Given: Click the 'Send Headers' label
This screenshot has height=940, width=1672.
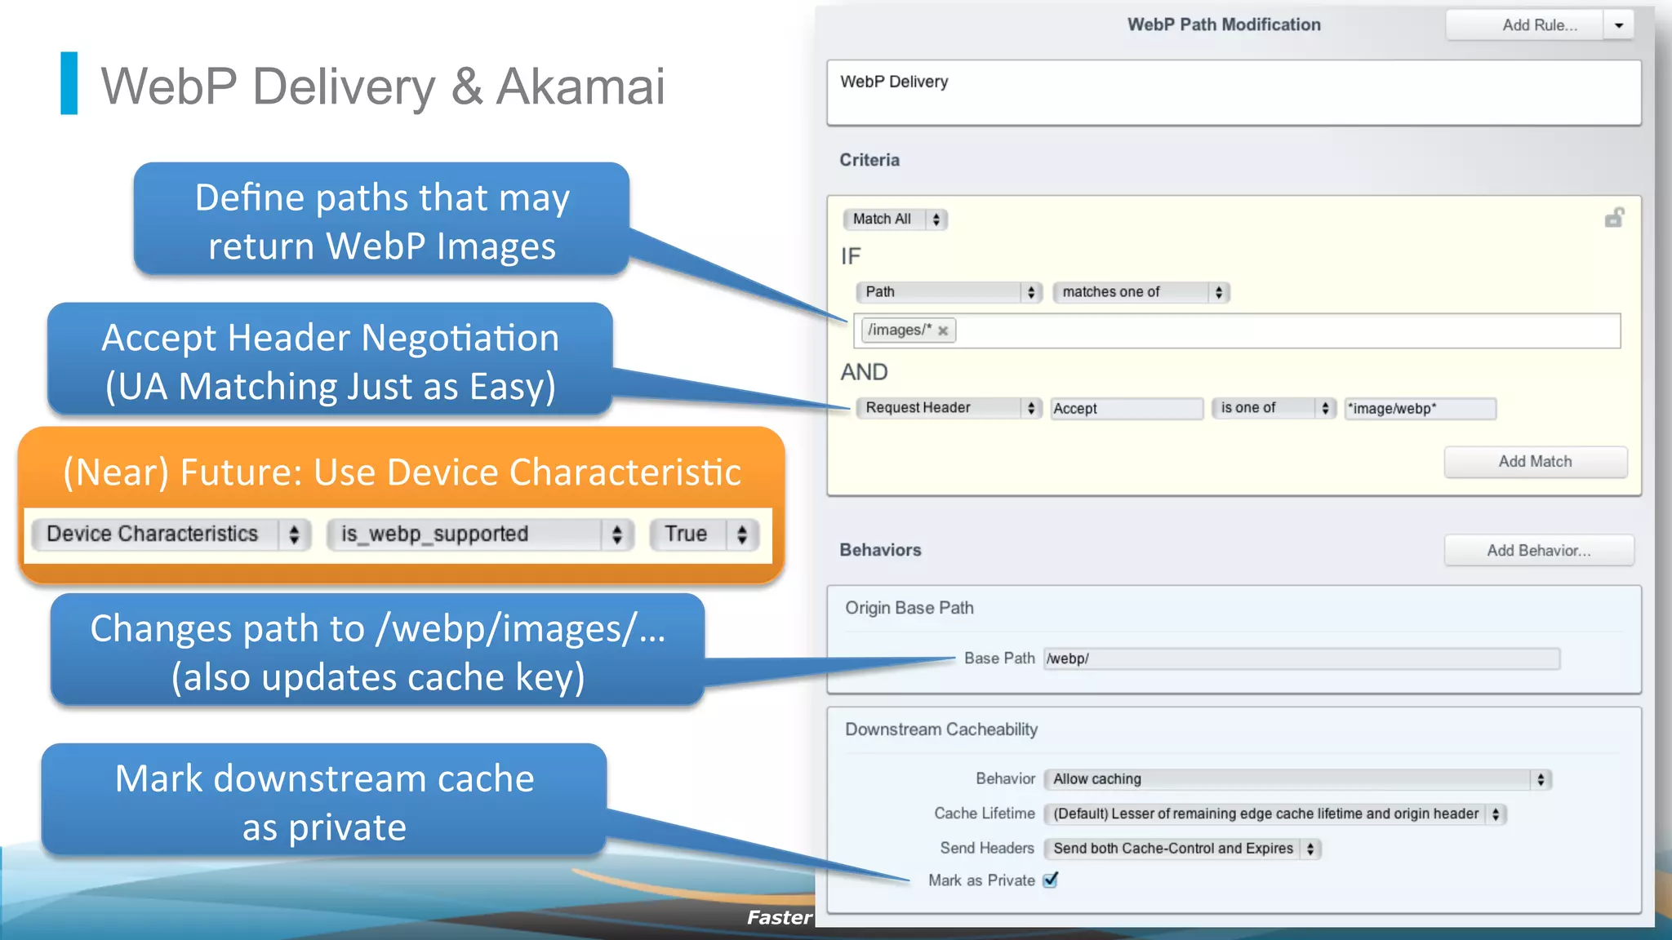Looking at the screenshot, I should (x=987, y=848).
